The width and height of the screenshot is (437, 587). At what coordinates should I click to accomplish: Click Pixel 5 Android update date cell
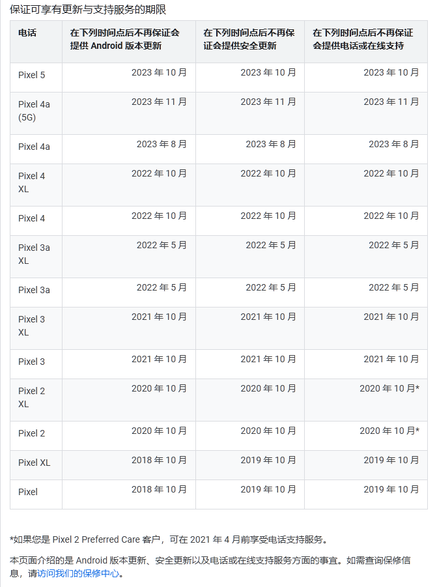159,72
